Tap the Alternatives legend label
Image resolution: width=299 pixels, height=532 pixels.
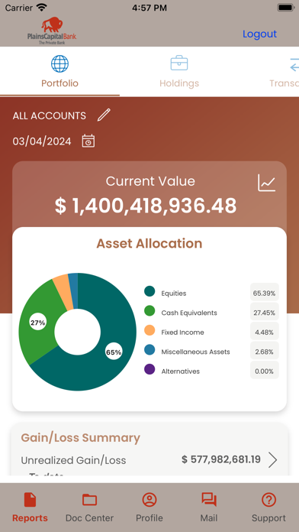(181, 371)
